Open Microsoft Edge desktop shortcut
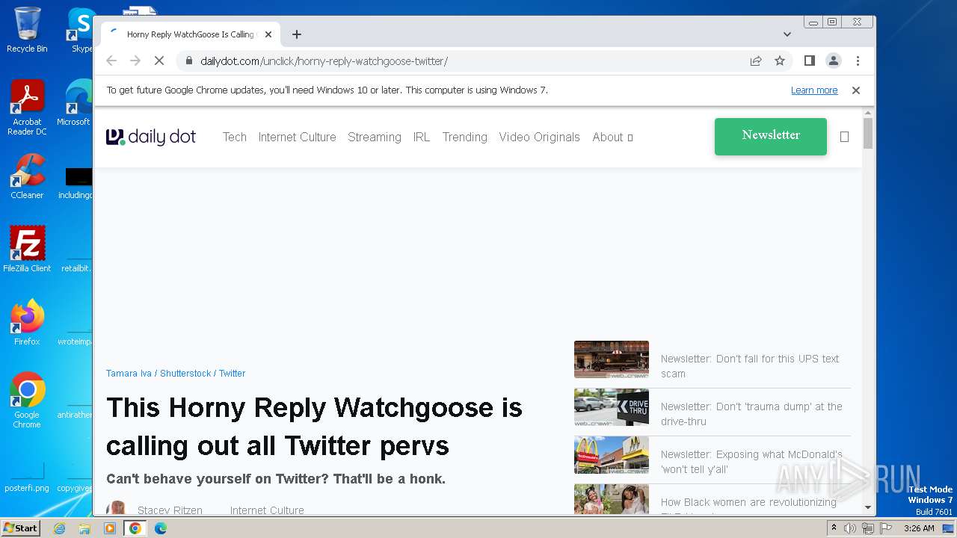This screenshot has height=538, width=957. click(77, 103)
